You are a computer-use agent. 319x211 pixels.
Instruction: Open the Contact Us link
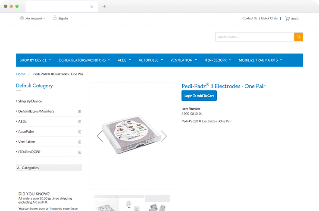point(250,18)
